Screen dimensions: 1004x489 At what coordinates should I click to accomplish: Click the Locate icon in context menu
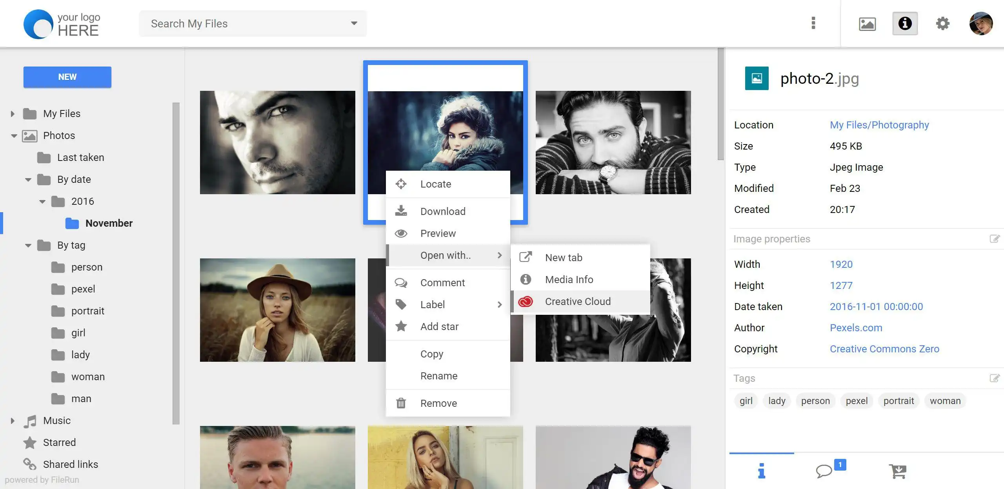coord(401,184)
